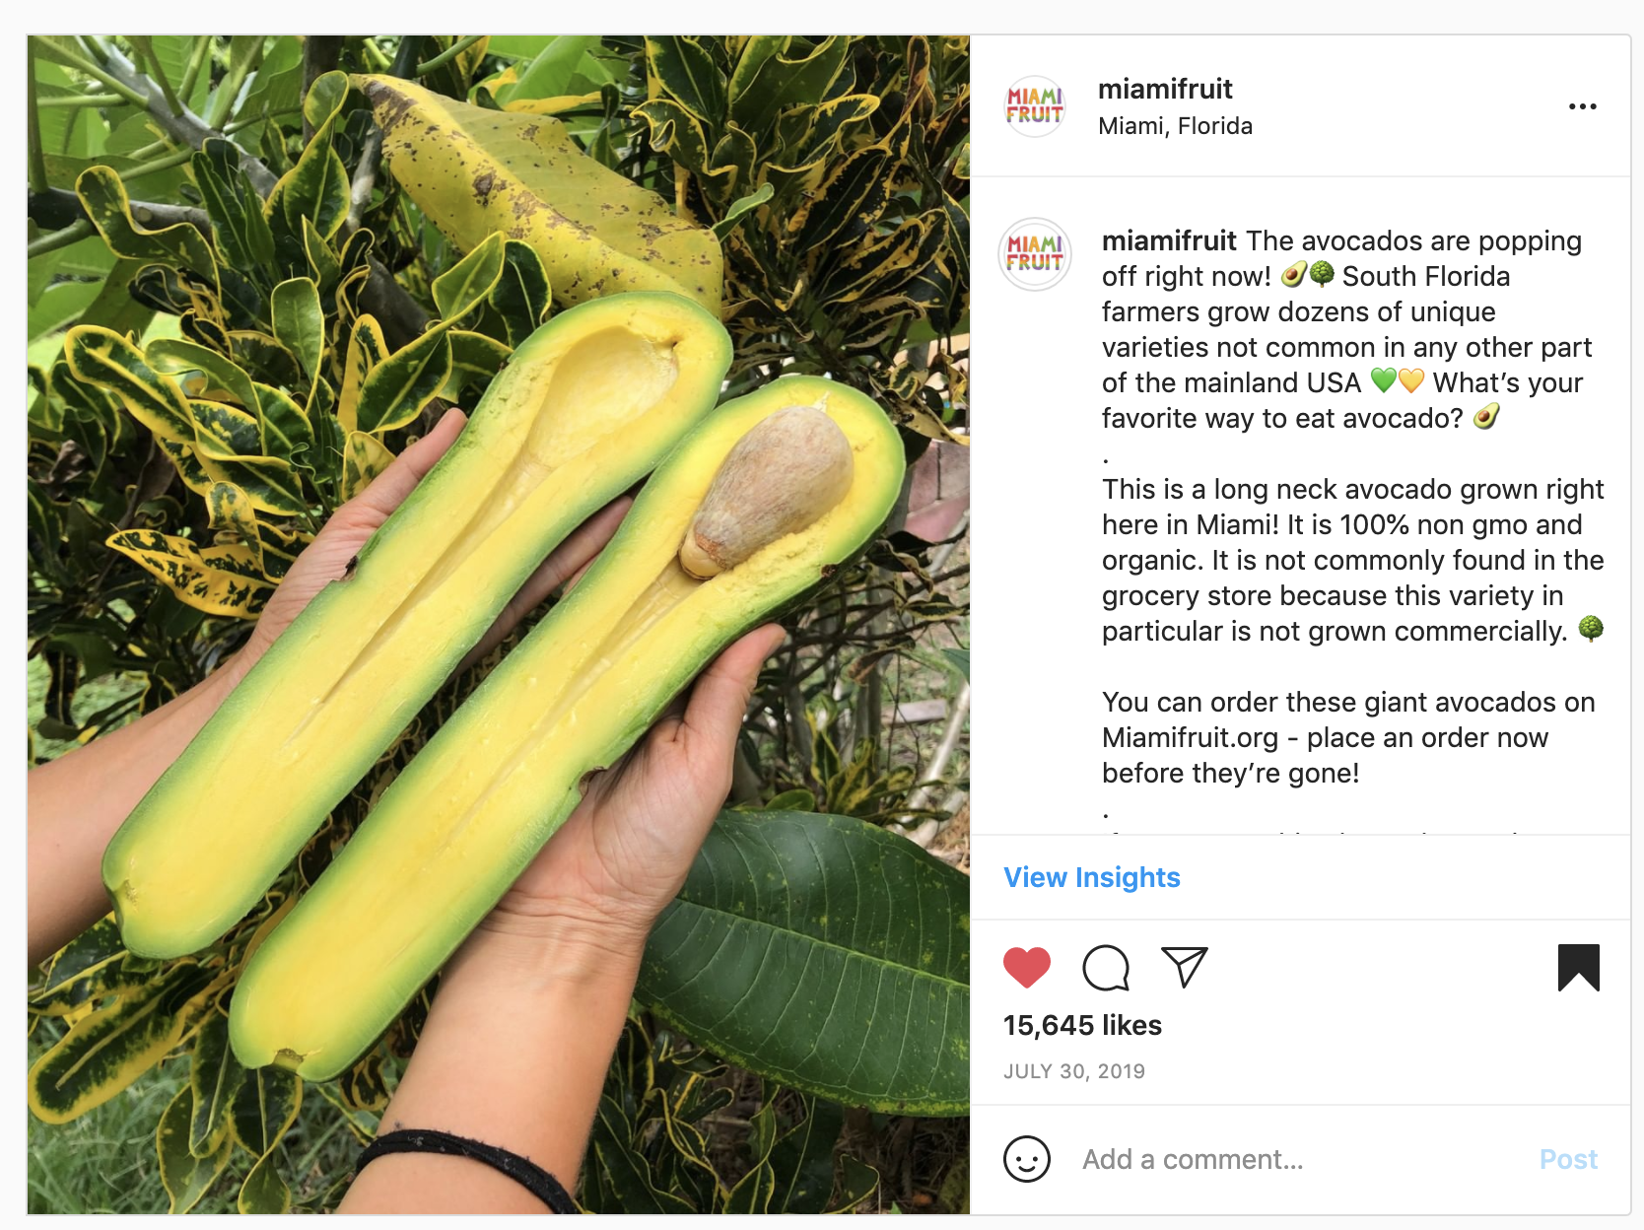Click Miamifruit.org text in caption
Screen dimensions: 1644x1230
tap(1190, 737)
